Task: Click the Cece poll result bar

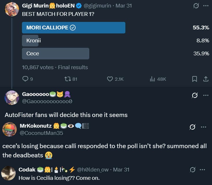Action: click(x=55, y=54)
